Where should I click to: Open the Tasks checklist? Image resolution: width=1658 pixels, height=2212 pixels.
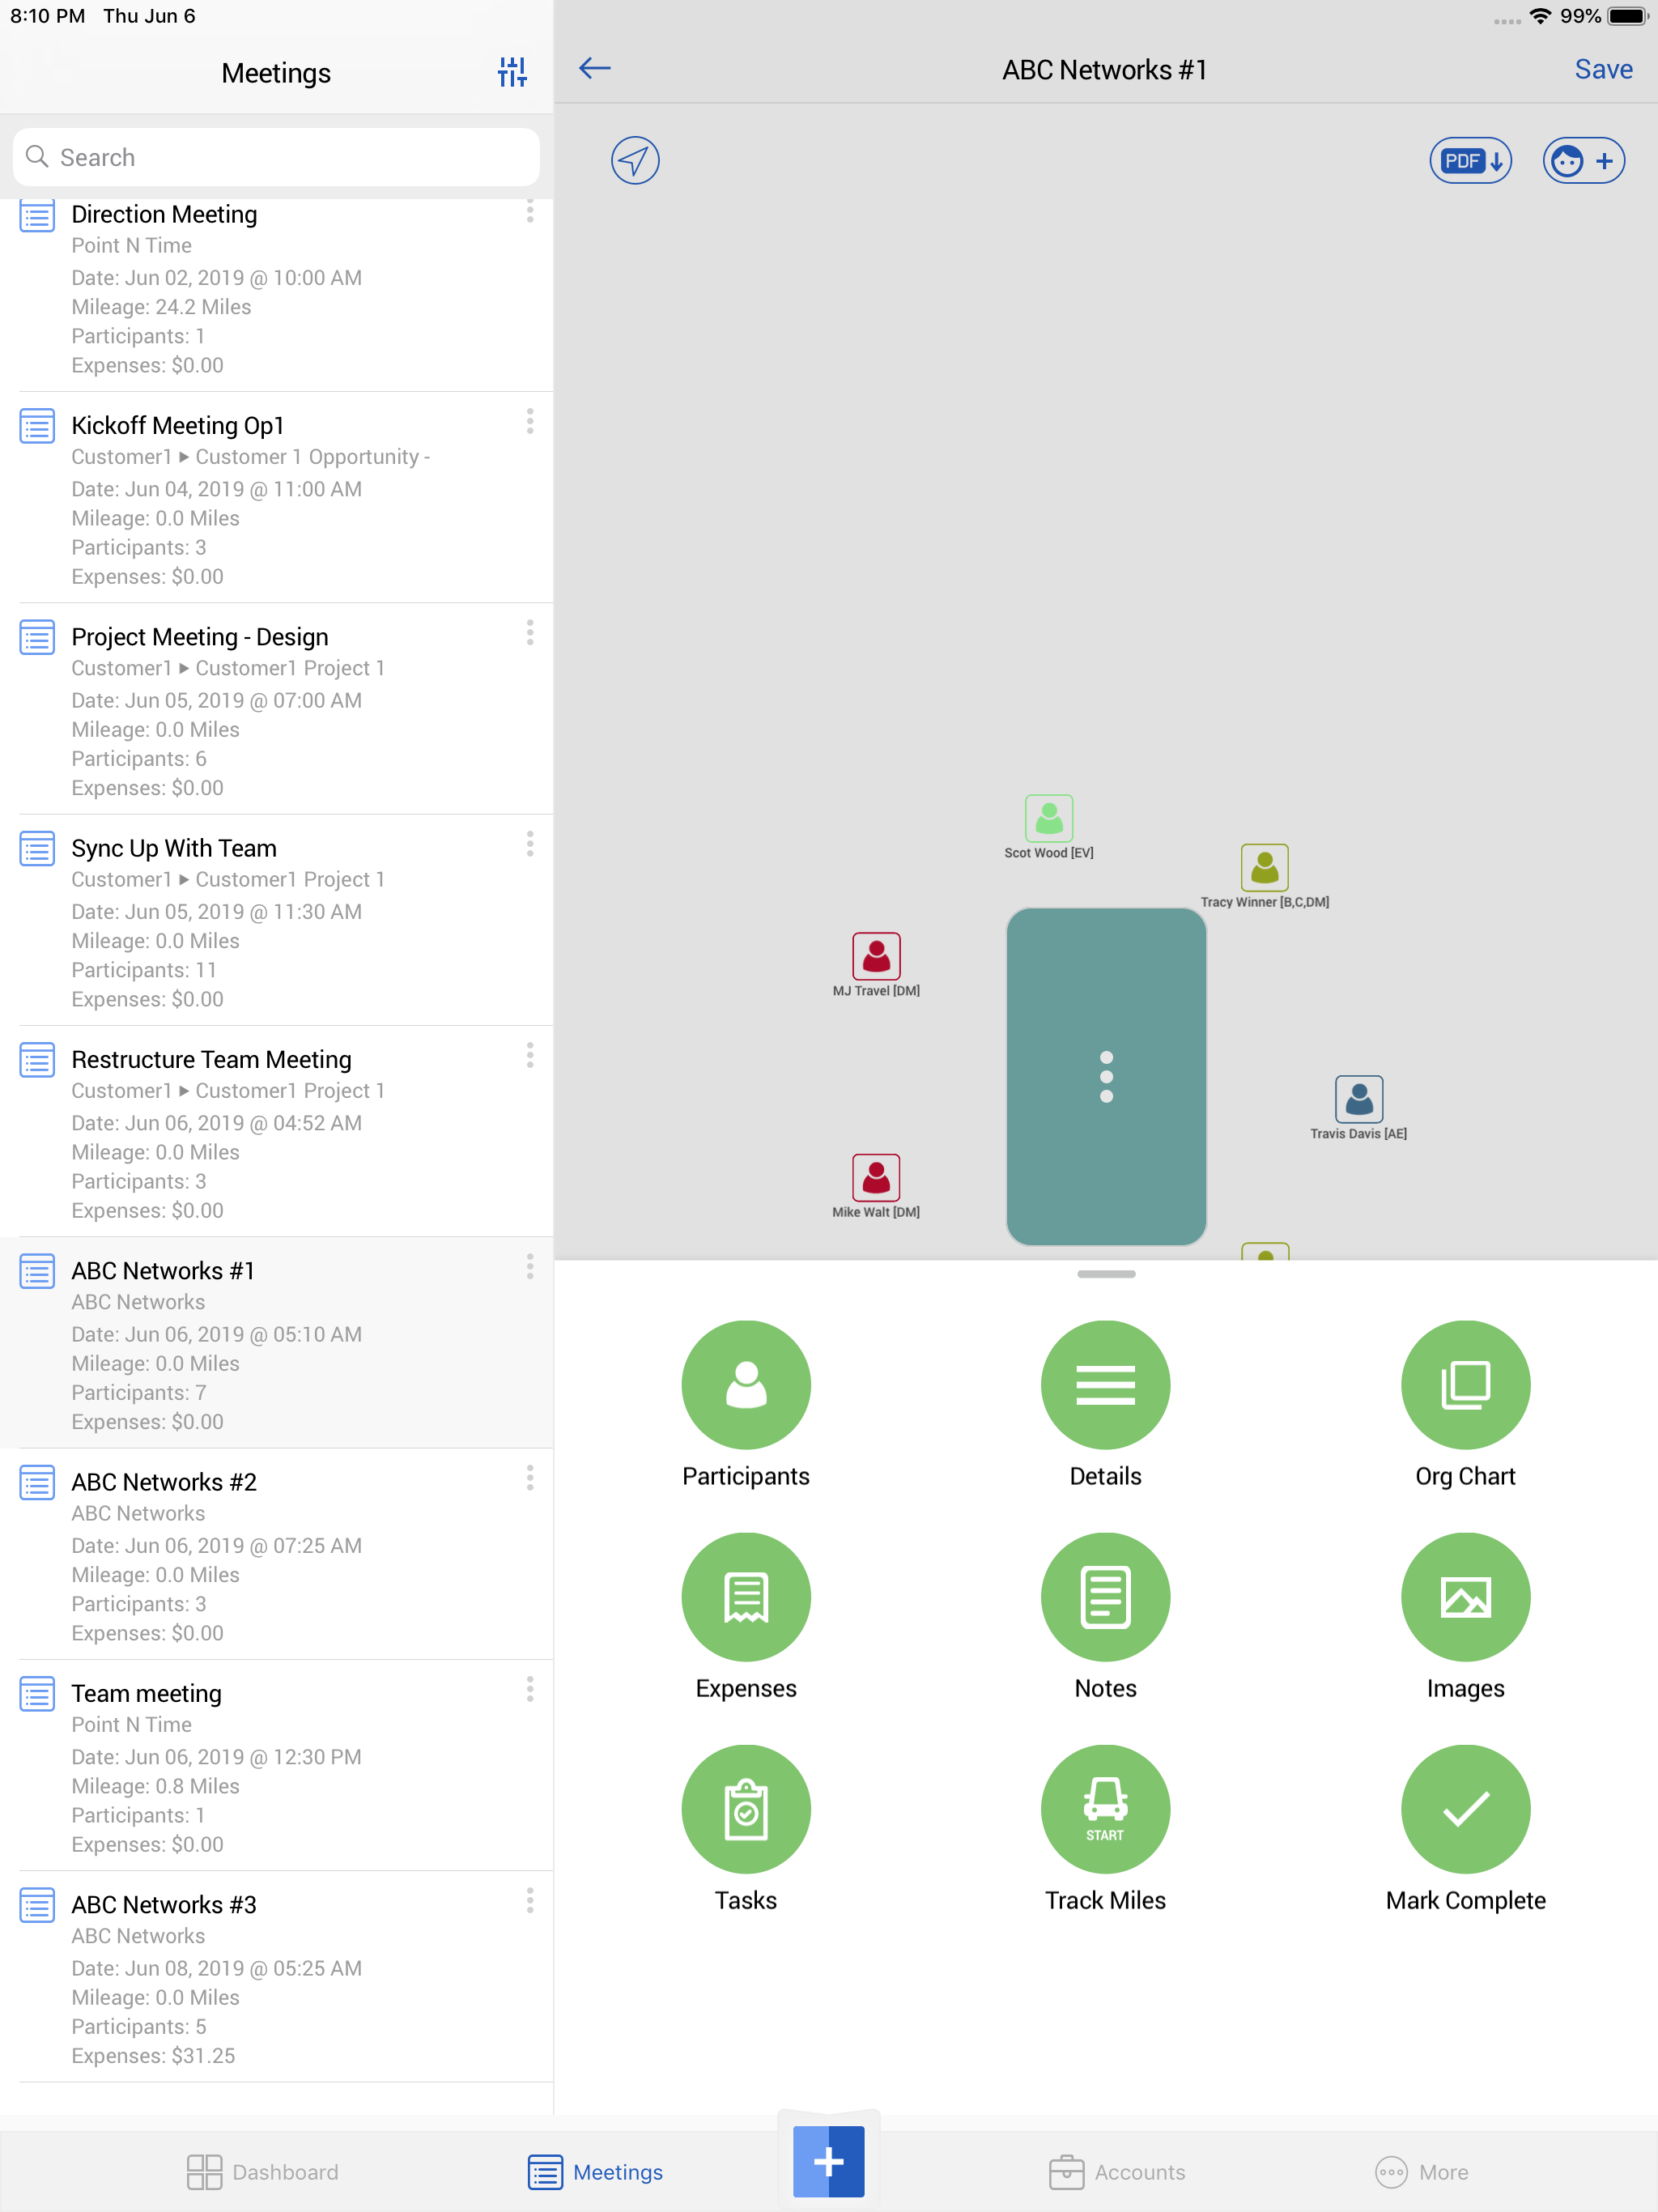745,1809
